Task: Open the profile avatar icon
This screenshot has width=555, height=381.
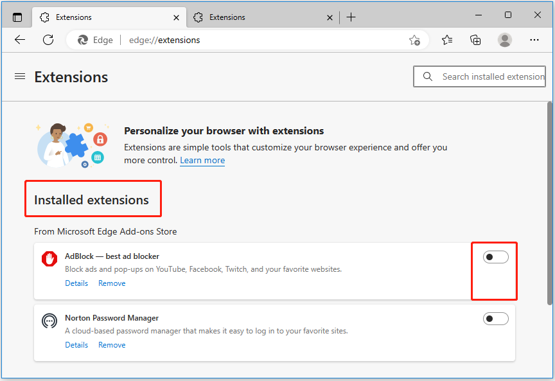Action: click(505, 40)
